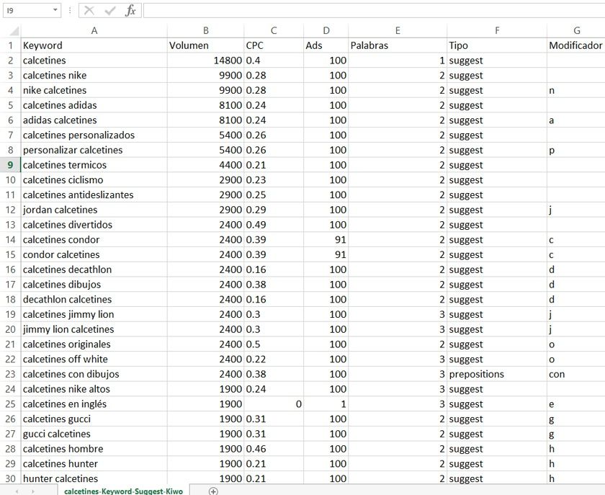Screen dimensions: 605x495
Task: Select the cell 'calcetines decathlon'
Action: [94, 269]
